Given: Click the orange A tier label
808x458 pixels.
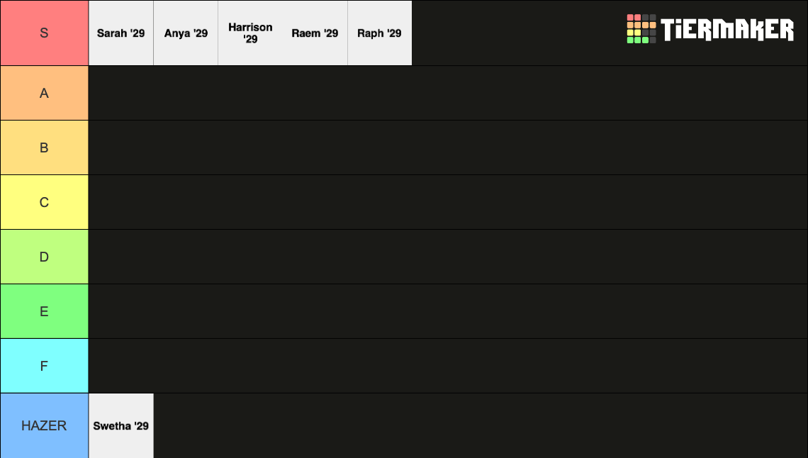Looking at the screenshot, I should pyautogui.click(x=45, y=93).
